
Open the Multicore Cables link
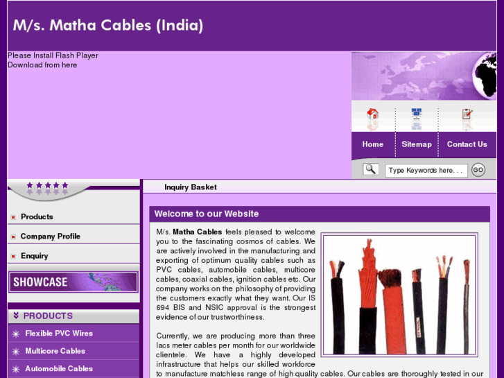(x=55, y=351)
